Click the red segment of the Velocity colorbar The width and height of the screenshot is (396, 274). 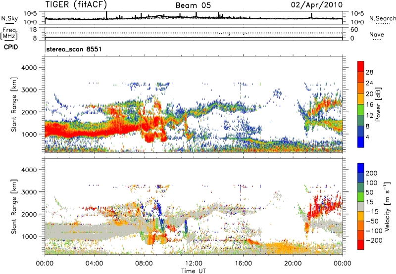[x=361, y=245]
